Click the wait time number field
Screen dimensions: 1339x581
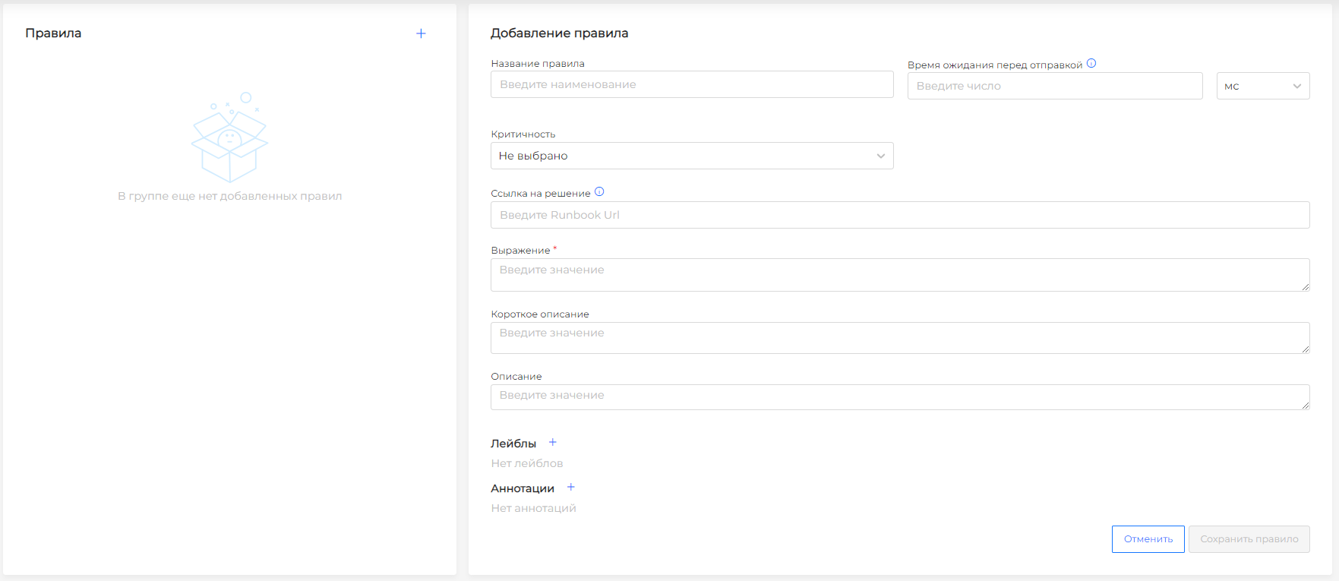(x=1054, y=86)
